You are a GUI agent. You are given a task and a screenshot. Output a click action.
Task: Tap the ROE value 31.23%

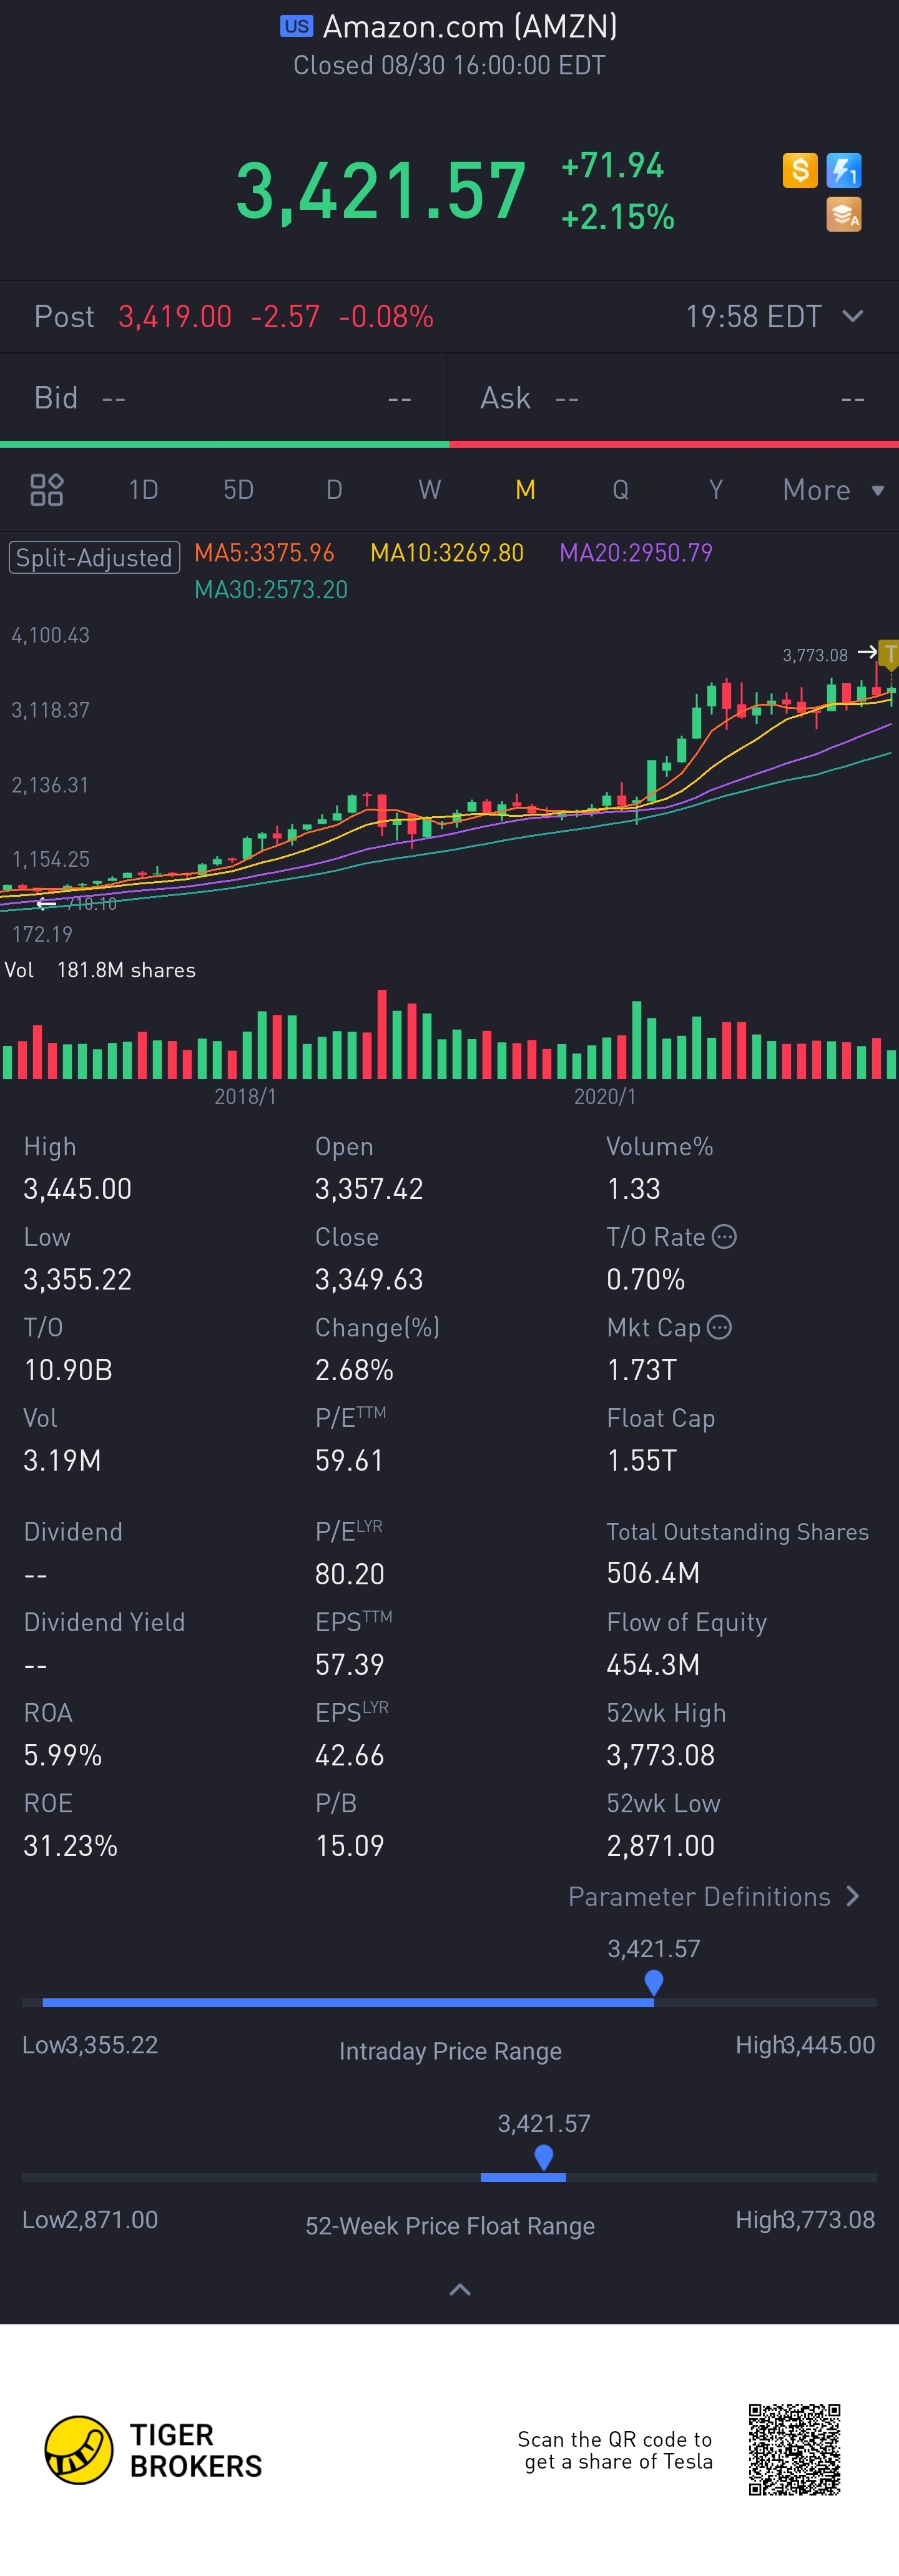point(70,1845)
